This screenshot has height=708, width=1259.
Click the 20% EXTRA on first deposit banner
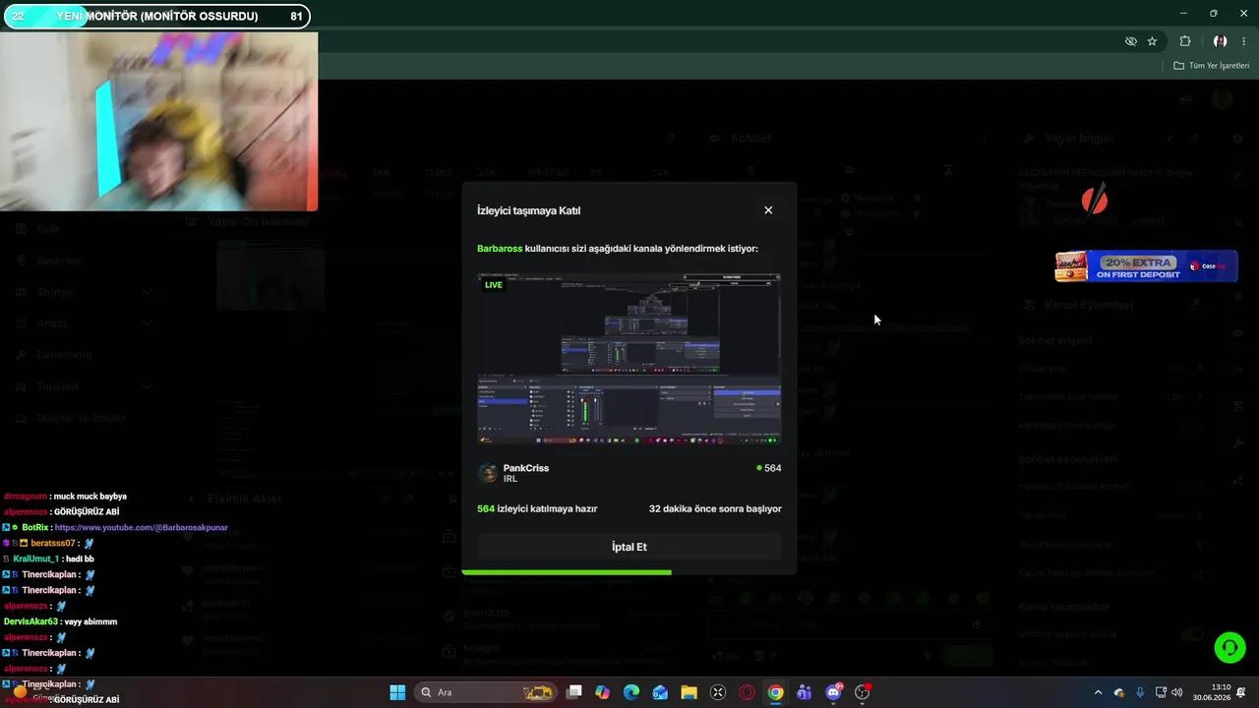click(x=1146, y=265)
